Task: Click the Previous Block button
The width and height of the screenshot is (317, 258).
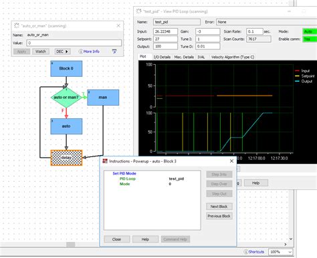Action: 219,216
